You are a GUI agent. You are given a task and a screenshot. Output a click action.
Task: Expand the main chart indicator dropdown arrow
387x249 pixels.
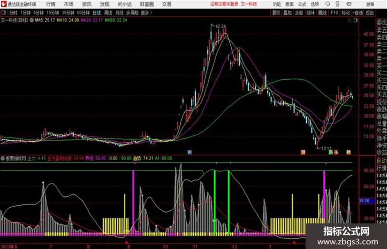click(x=32, y=20)
